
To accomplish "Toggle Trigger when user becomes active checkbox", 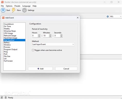I will (x=33, y=50).
